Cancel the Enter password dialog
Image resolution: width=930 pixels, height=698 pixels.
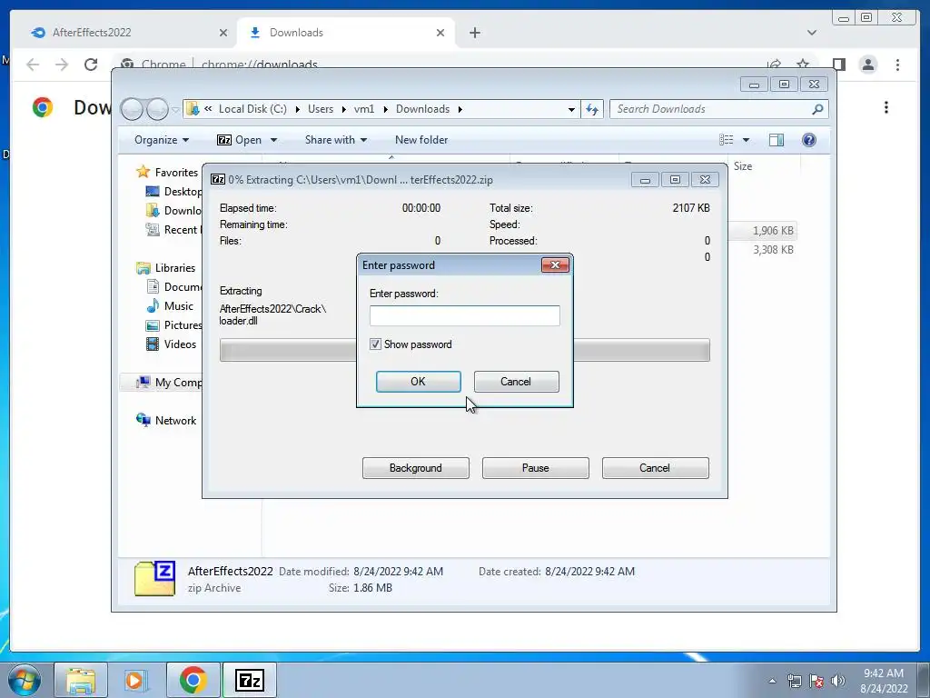coord(516,382)
